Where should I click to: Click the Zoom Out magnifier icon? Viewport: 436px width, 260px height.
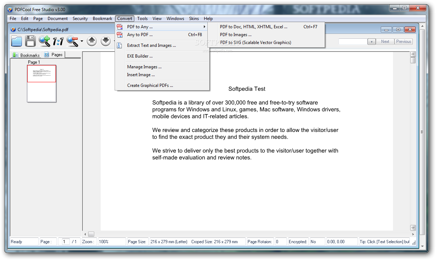[72, 41]
